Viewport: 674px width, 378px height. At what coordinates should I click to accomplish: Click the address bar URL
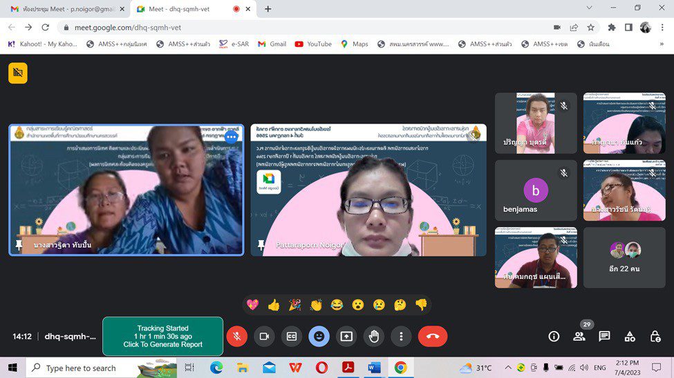click(x=128, y=28)
